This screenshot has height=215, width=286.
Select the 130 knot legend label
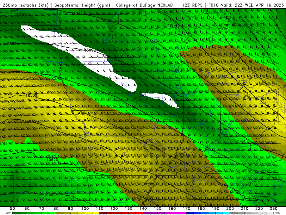[128, 209]
